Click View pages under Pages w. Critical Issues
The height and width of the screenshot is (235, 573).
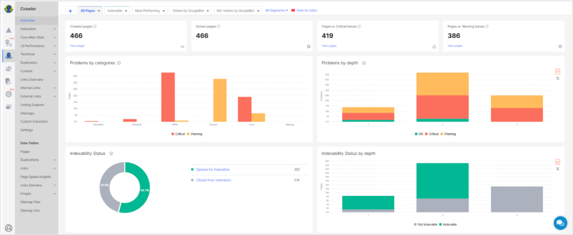330,46
